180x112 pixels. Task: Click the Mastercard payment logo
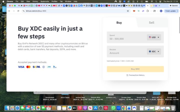[28, 67]
